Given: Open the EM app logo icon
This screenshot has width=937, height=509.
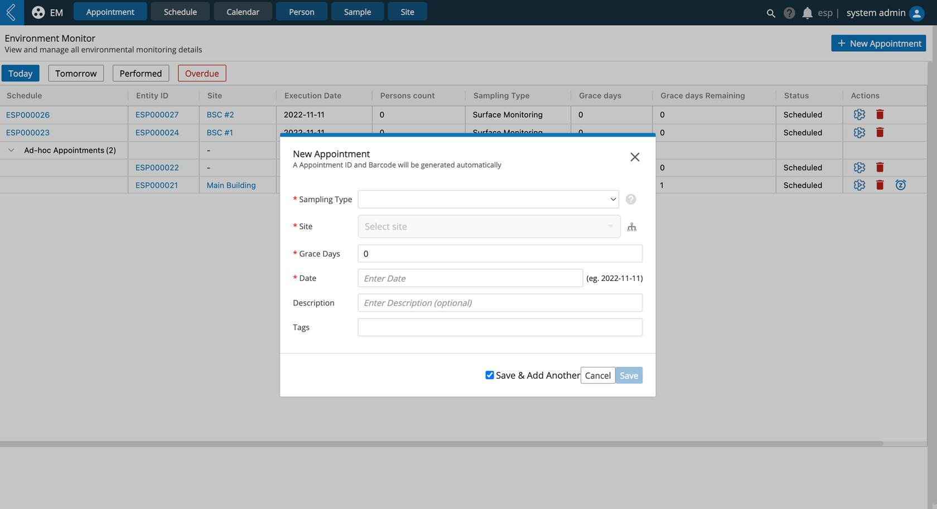Looking at the screenshot, I should point(38,12).
